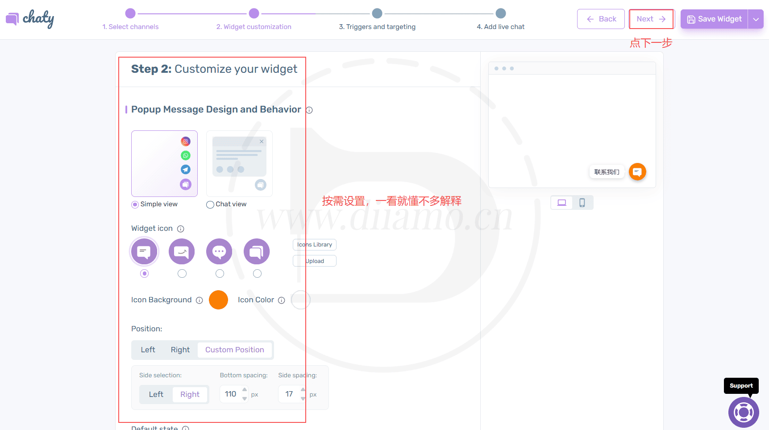Expand the Save Widget dropdown arrow
The width and height of the screenshot is (769, 430).
point(756,19)
